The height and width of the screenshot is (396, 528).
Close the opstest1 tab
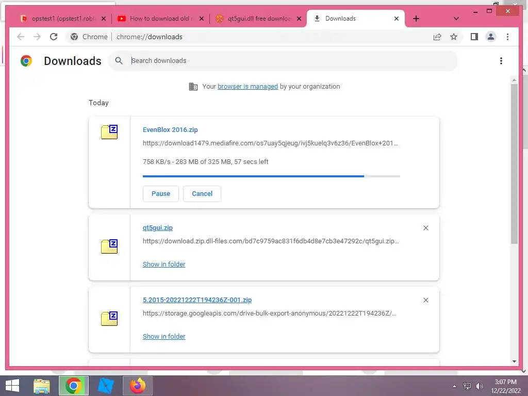(x=104, y=19)
